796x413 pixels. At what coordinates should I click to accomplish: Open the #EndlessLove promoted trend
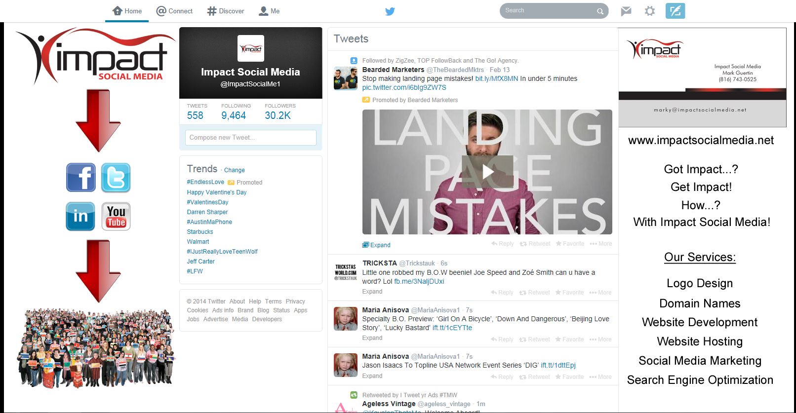[x=205, y=182]
